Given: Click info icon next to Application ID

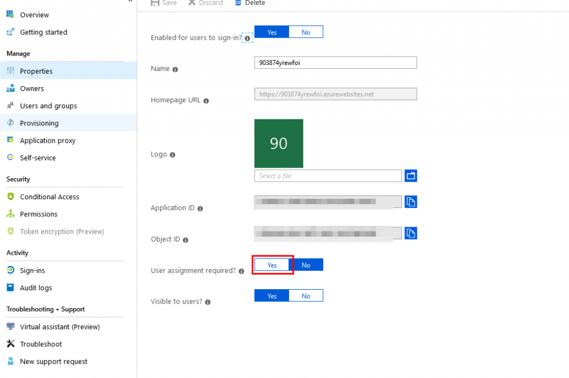Looking at the screenshot, I should (x=200, y=208).
